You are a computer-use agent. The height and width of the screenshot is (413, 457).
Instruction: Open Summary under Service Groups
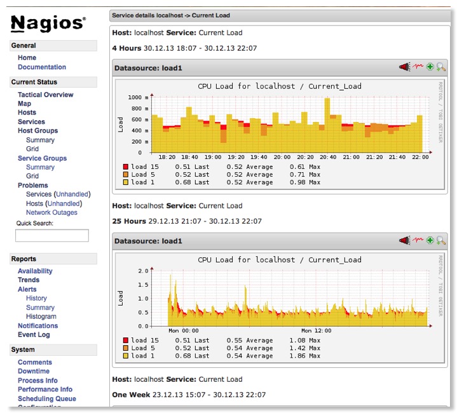click(40, 167)
